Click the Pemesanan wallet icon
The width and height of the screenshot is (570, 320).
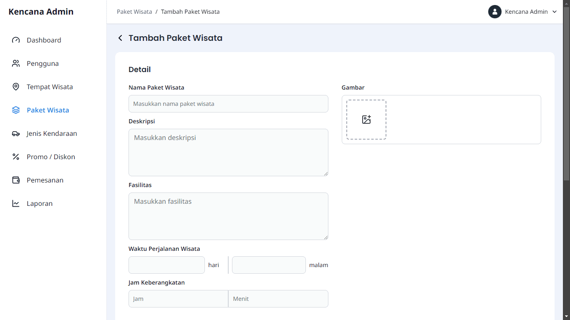pos(16,180)
